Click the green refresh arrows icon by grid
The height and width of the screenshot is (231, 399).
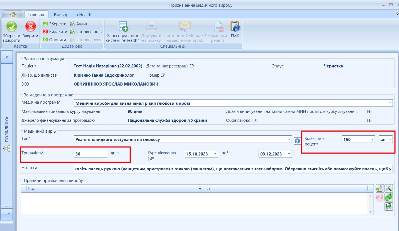point(389,198)
